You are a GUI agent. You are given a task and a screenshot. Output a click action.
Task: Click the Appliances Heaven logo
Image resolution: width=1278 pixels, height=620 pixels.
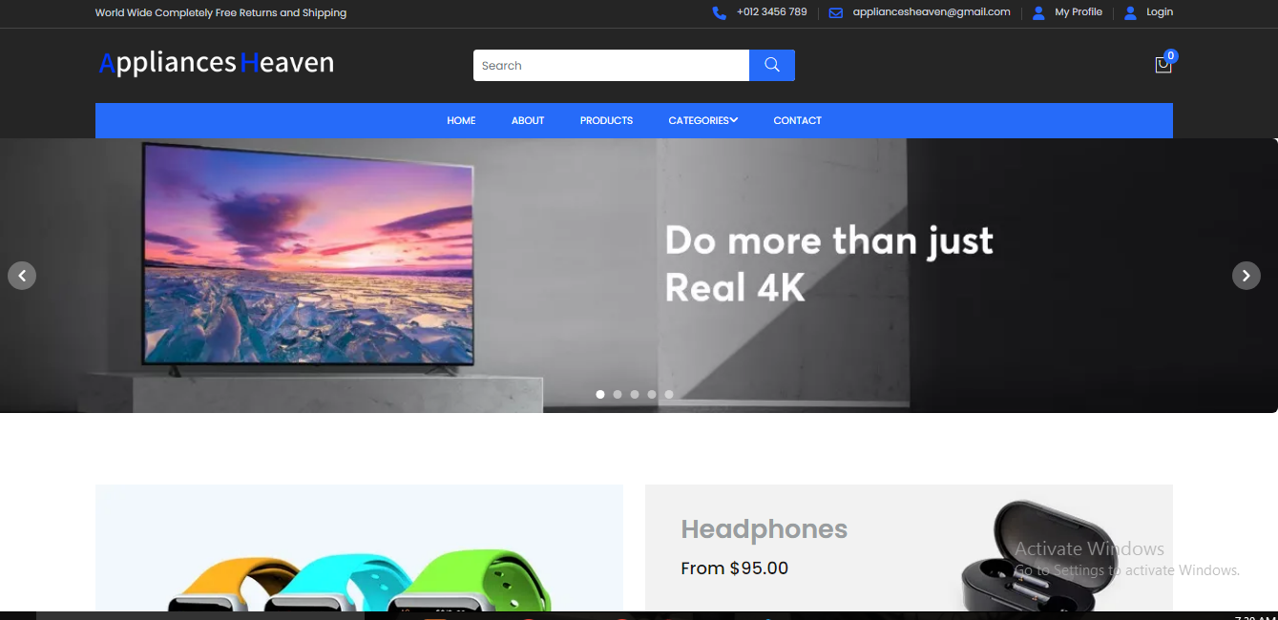[x=217, y=63]
